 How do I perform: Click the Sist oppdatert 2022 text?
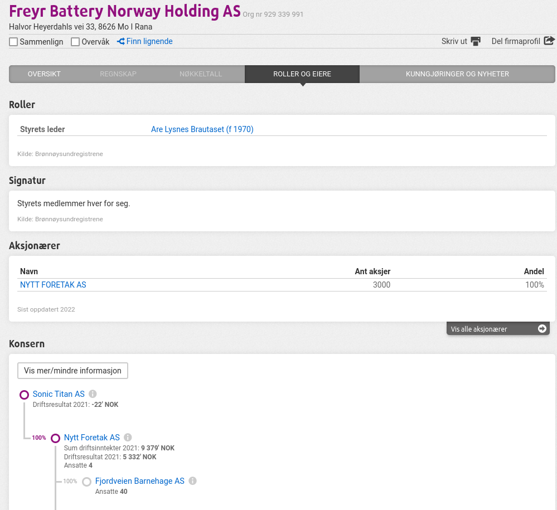click(x=46, y=309)
